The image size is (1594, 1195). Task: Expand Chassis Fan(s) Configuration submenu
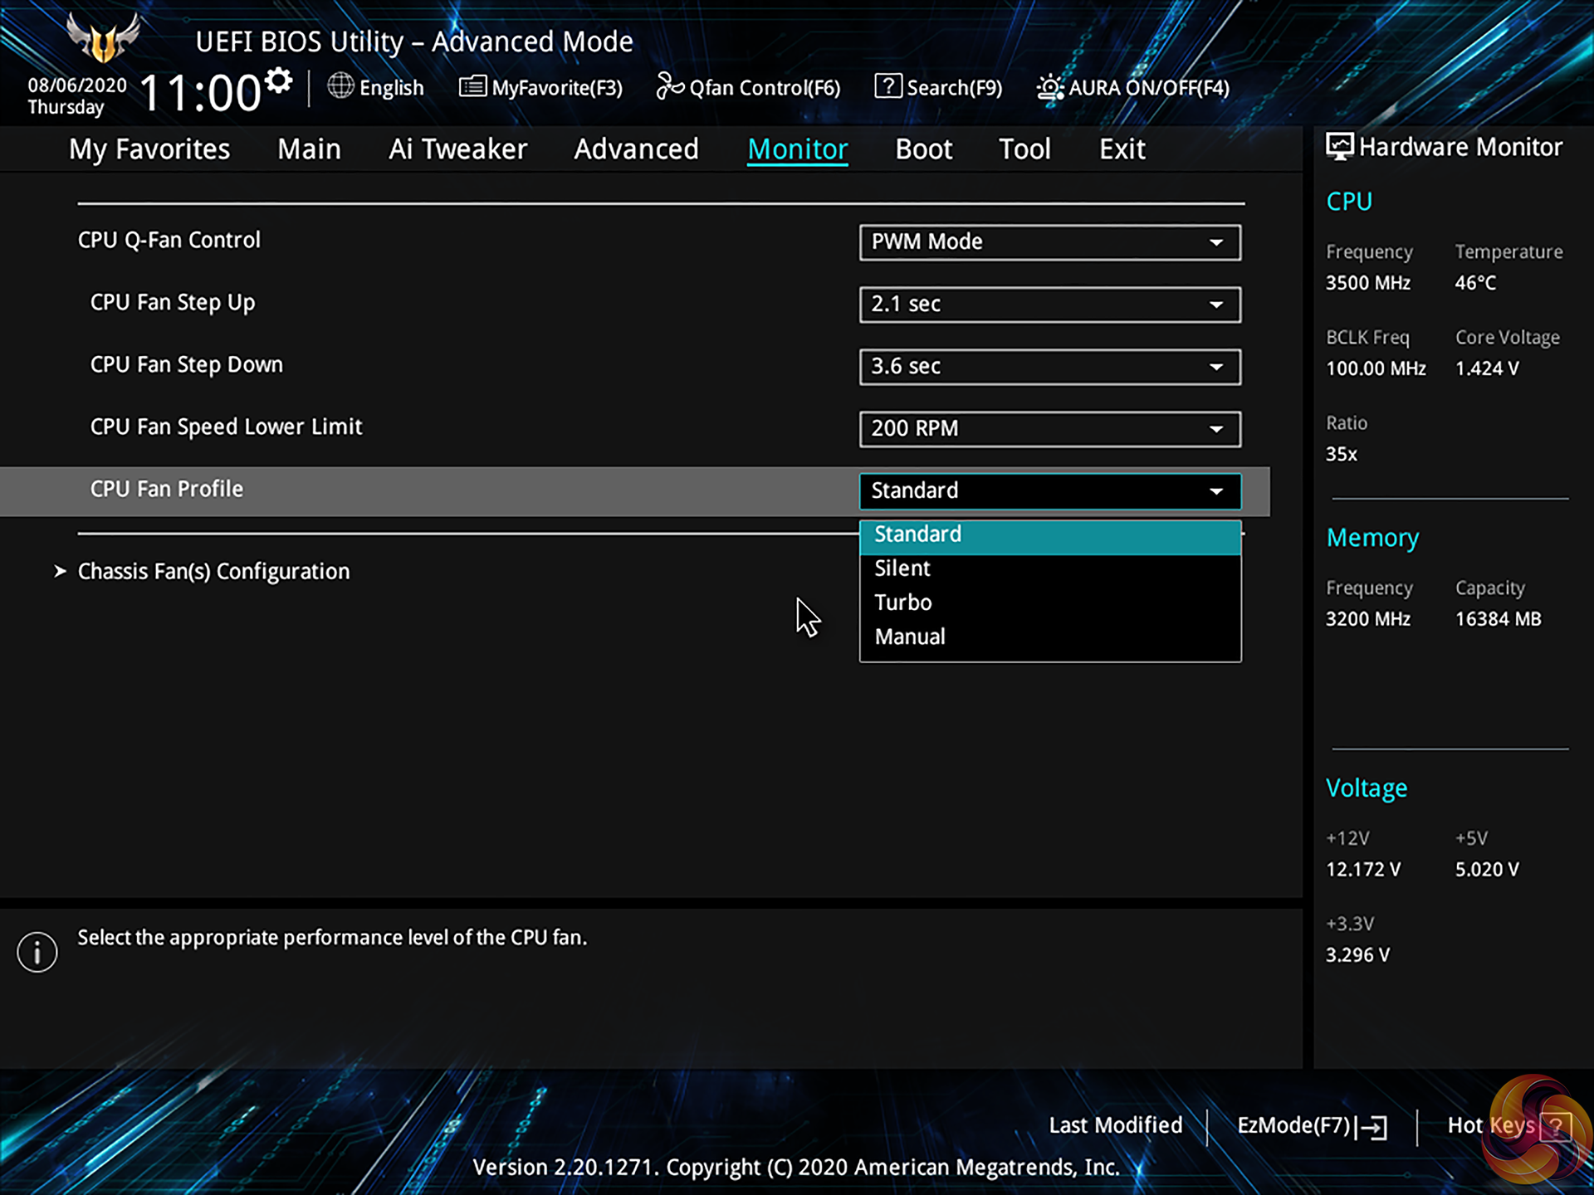click(x=213, y=571)
